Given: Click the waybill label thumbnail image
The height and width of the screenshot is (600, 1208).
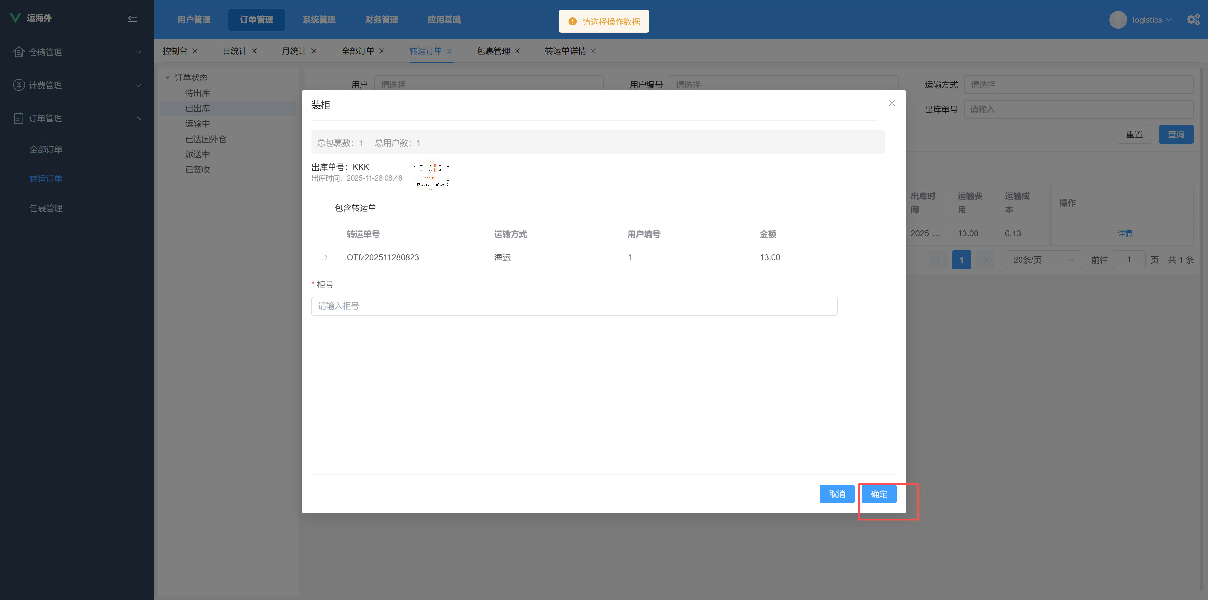Looking at the screenshot, I should point(431,175).
